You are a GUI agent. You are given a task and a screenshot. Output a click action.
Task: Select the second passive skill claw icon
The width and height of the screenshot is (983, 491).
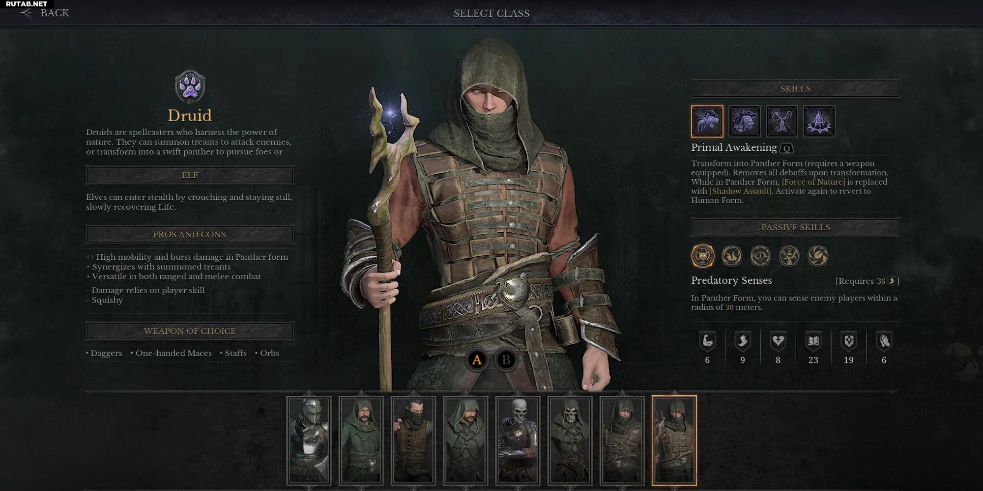click(x=732, y=256)
